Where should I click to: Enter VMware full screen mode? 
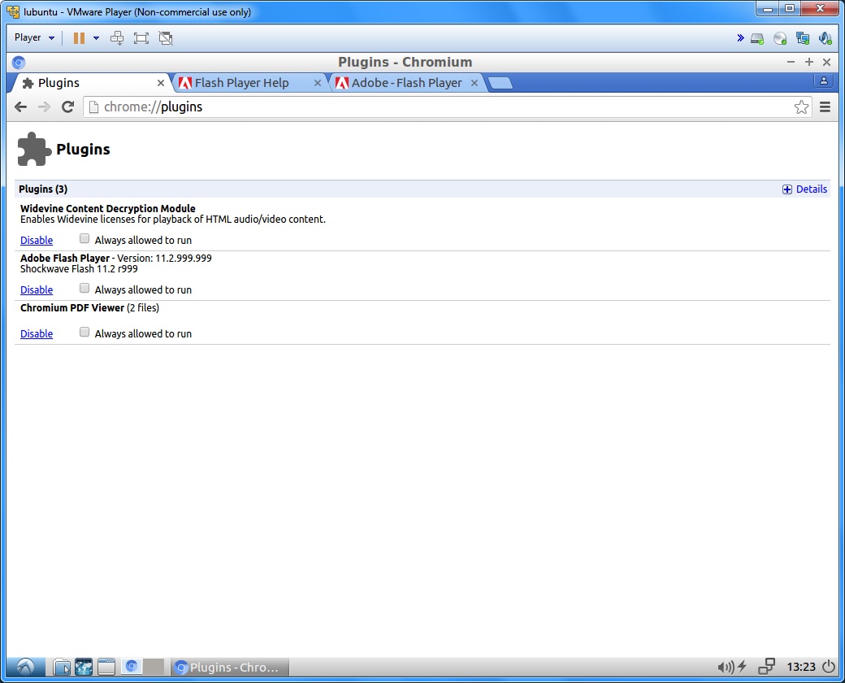(141, 37)
